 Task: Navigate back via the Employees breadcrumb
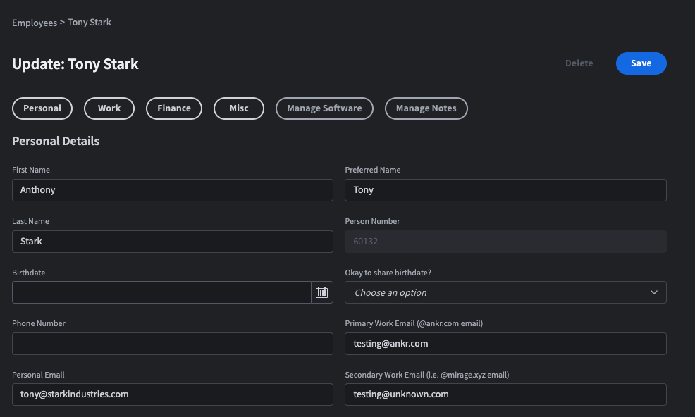[x=34, y=22]
